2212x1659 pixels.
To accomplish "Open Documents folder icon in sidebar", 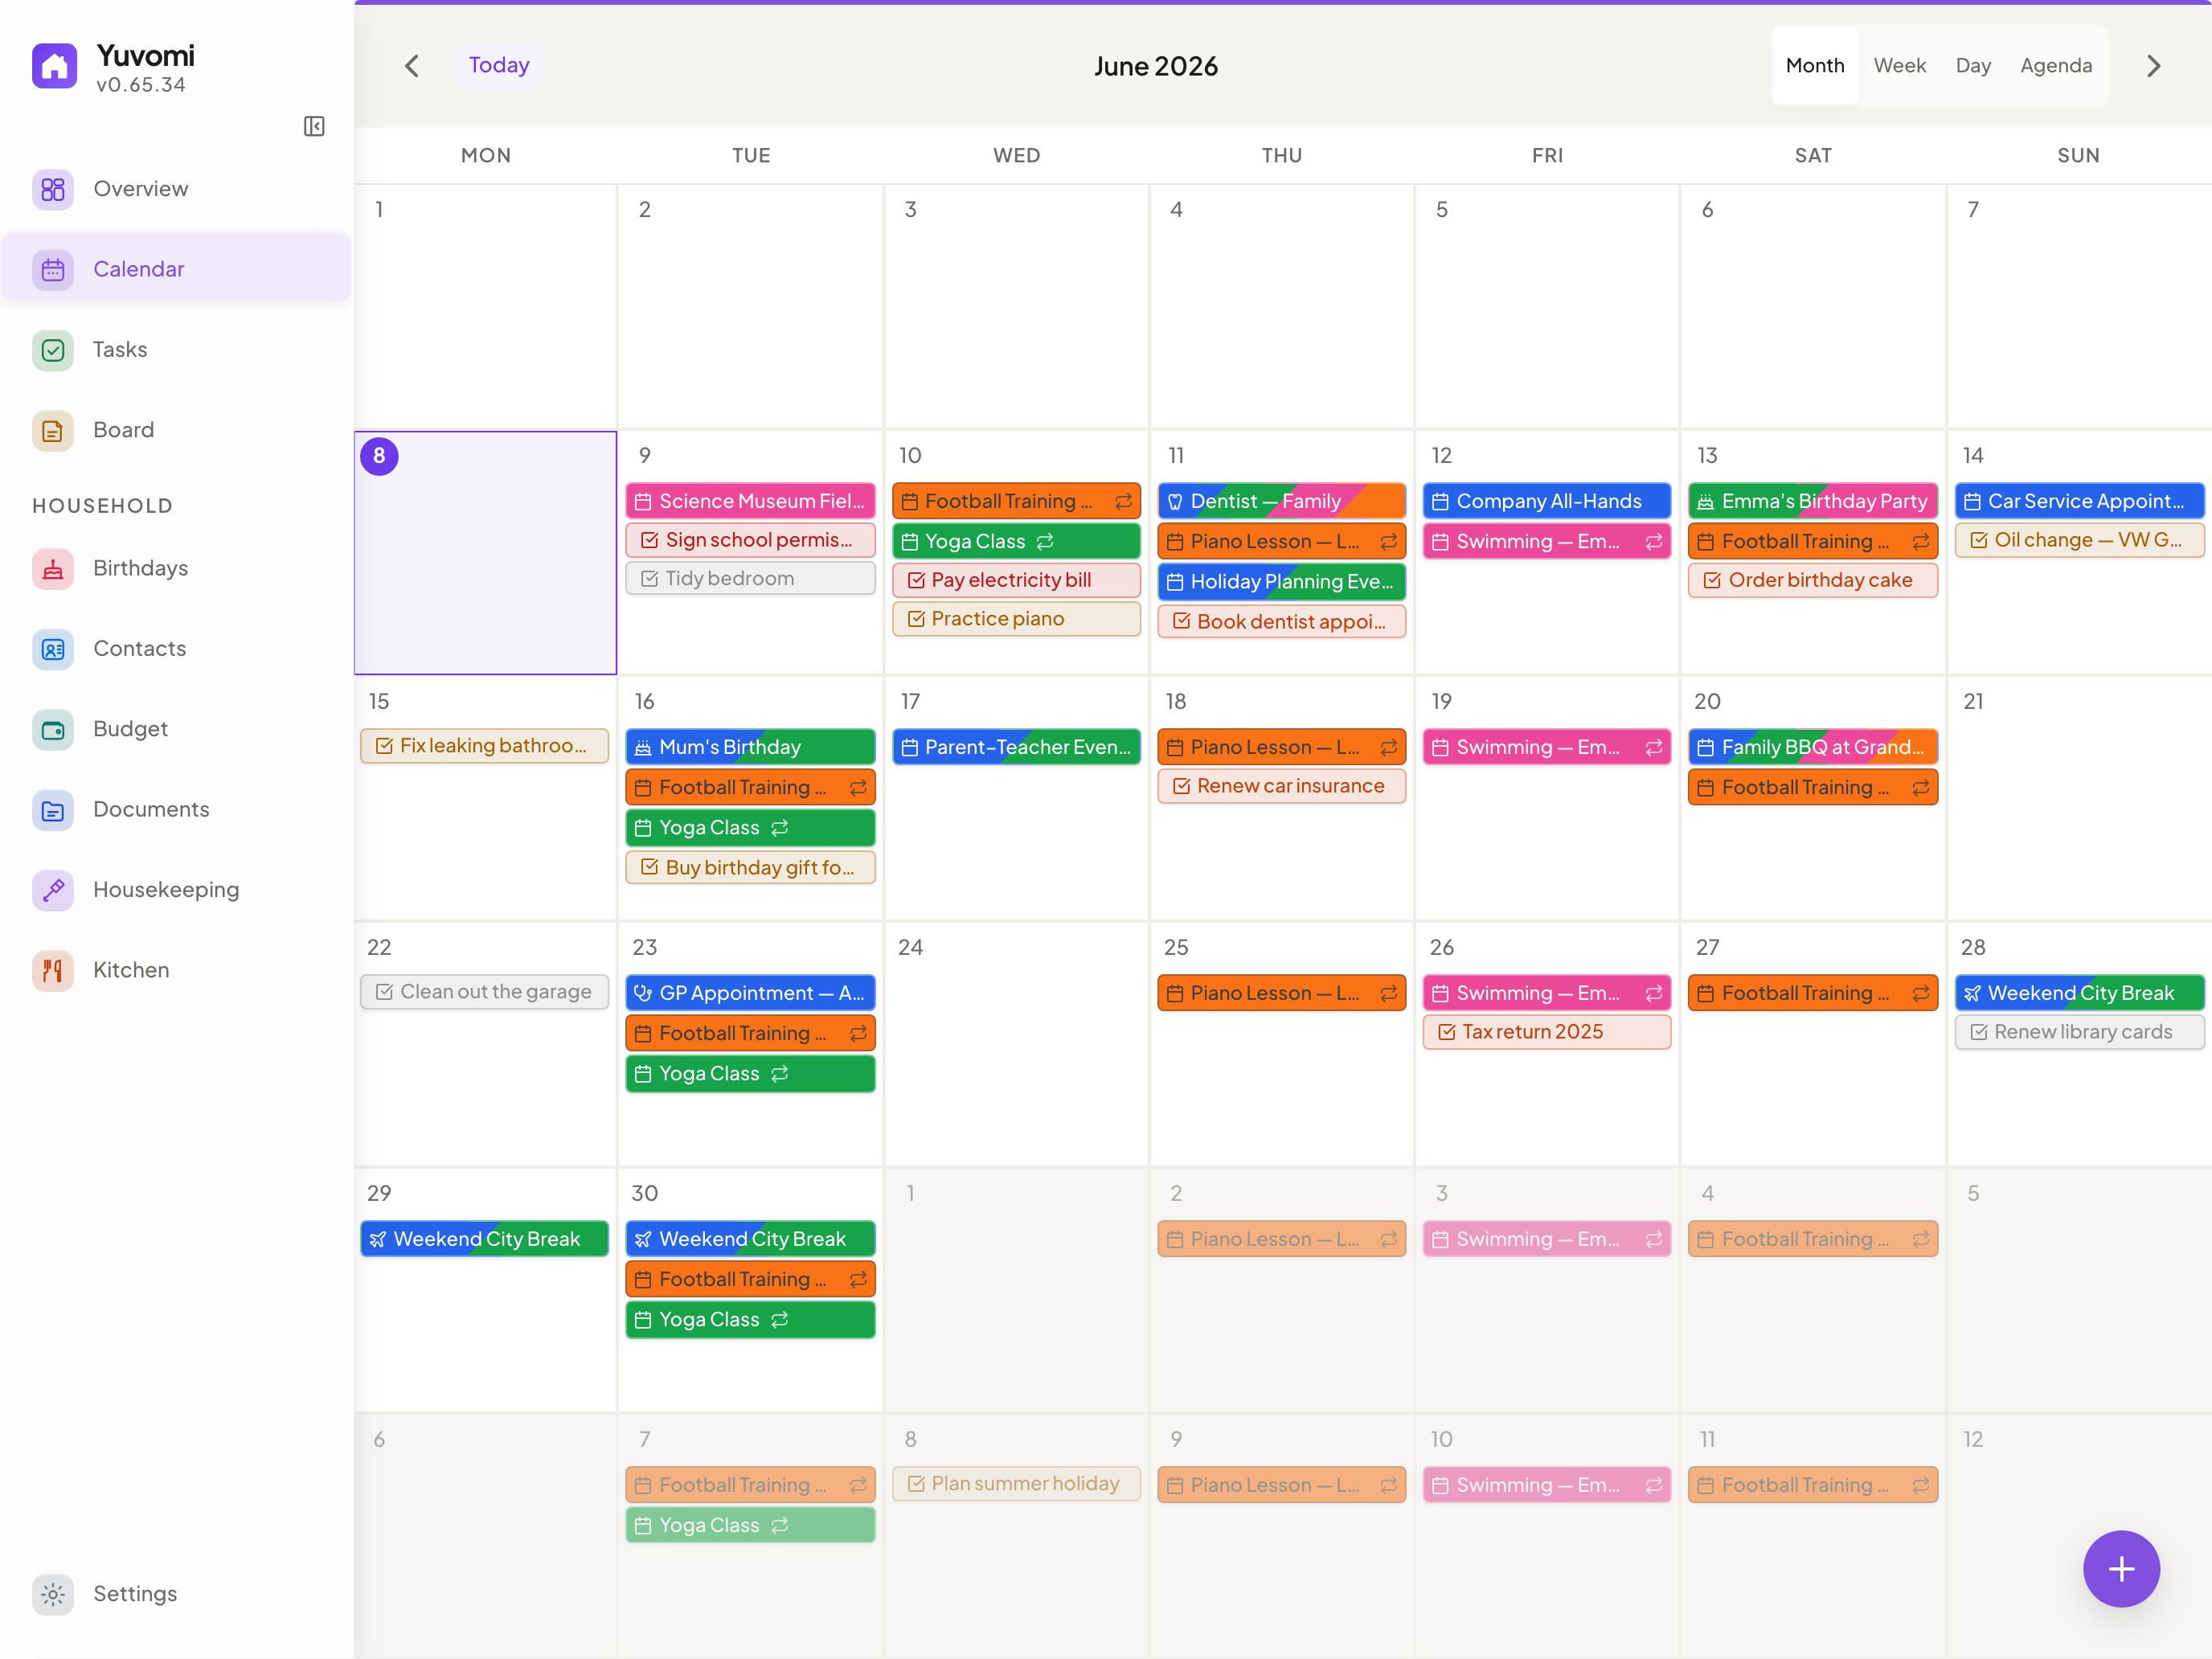I will tap(53, 810).
